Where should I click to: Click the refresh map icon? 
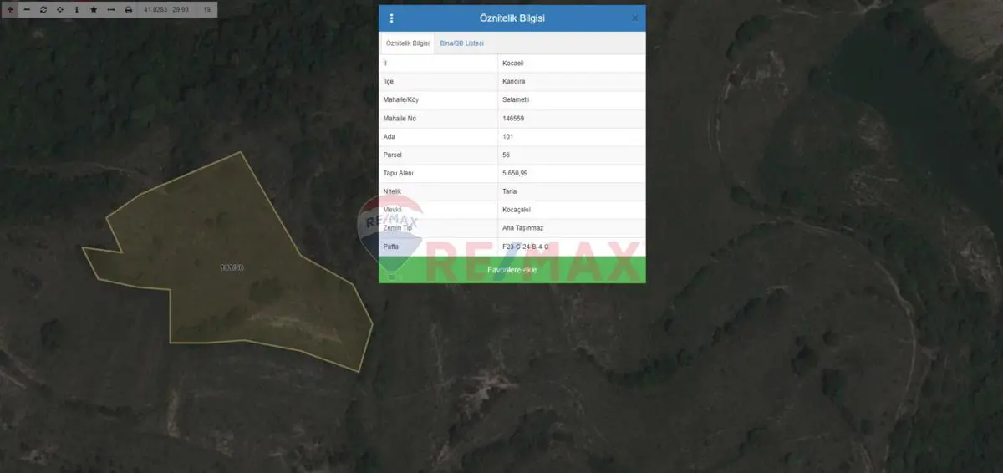(x=43, y=9)
